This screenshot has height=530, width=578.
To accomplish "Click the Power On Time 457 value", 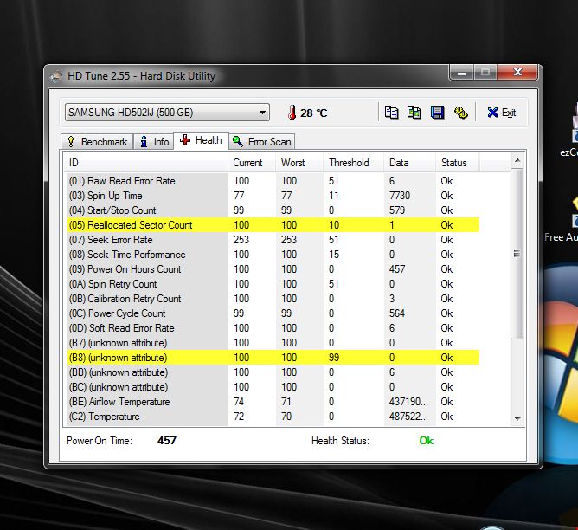I will pos(167,441).
